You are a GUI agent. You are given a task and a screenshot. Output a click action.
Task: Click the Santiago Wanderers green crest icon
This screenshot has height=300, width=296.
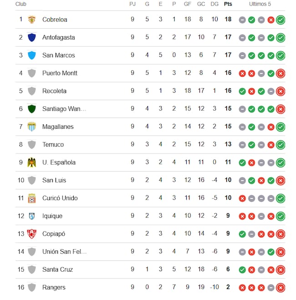point(31,109)
